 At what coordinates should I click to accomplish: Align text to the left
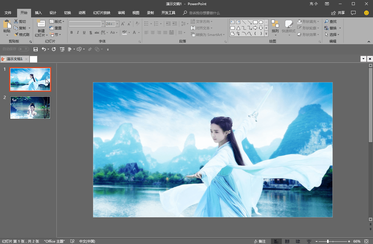(146, 32)
